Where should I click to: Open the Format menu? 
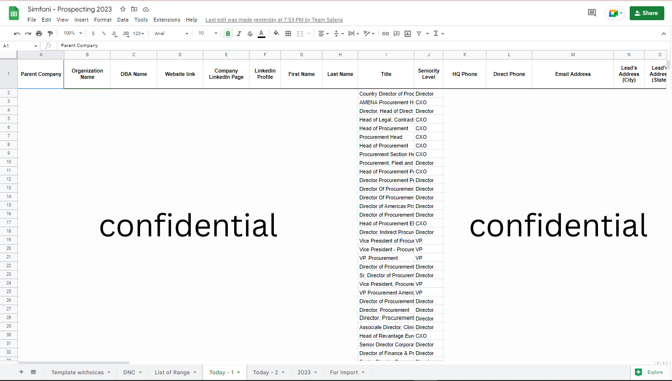point(103,20)
